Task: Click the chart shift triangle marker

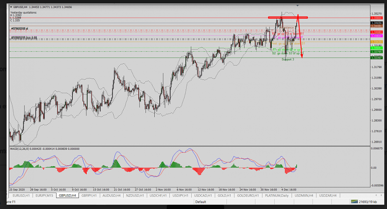Action: point(297,6)
